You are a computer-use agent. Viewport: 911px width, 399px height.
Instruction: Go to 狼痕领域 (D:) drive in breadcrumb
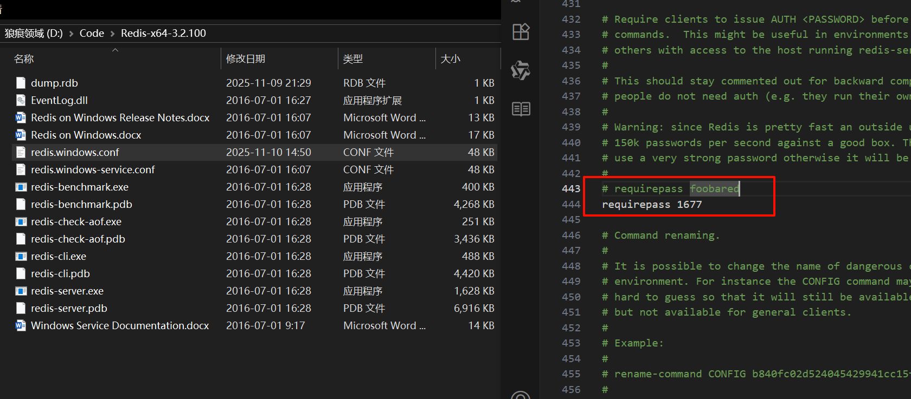pos(34,34)
